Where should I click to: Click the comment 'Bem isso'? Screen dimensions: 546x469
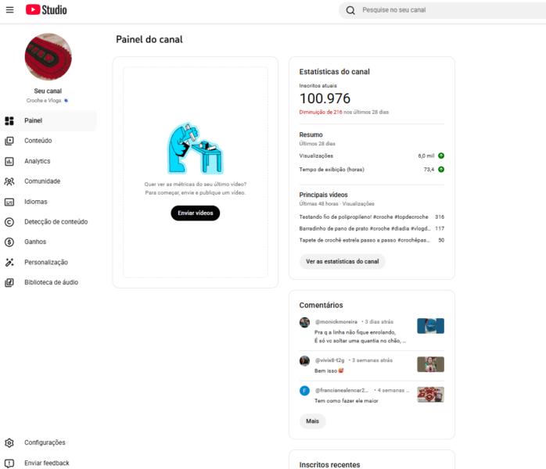coord(329,371)
